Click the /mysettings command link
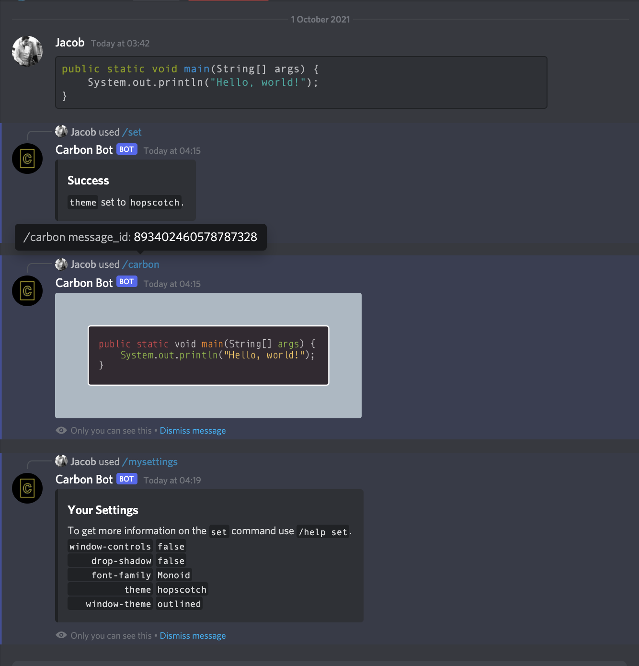Viewport: 639px width, 666px height. (x=150, y=462)
